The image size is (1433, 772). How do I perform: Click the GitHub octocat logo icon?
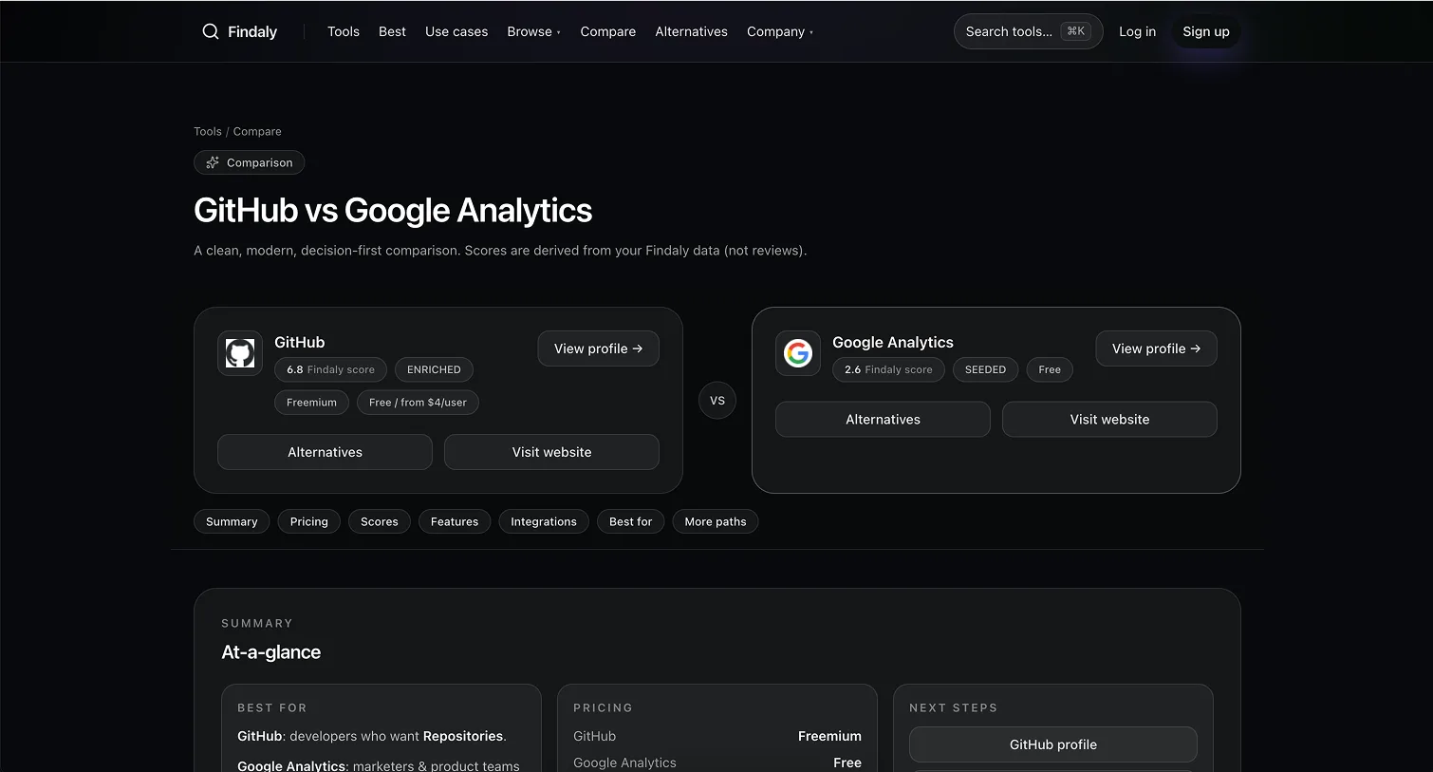click(240, 353)
